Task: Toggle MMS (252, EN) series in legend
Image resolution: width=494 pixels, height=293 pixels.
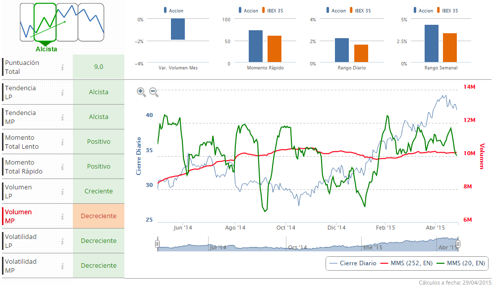Action: (408, 263)
